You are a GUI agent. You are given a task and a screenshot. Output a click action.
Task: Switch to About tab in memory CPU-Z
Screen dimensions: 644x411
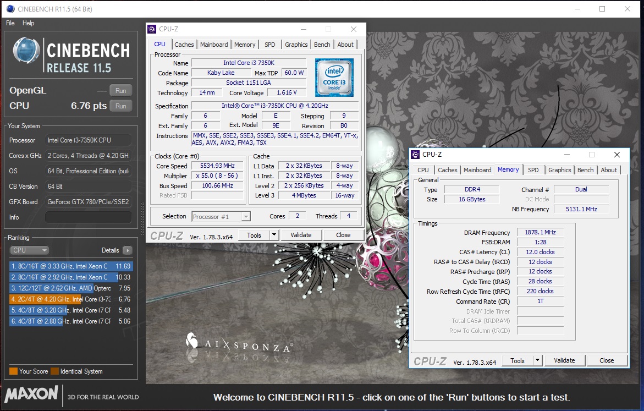[609, 170]
